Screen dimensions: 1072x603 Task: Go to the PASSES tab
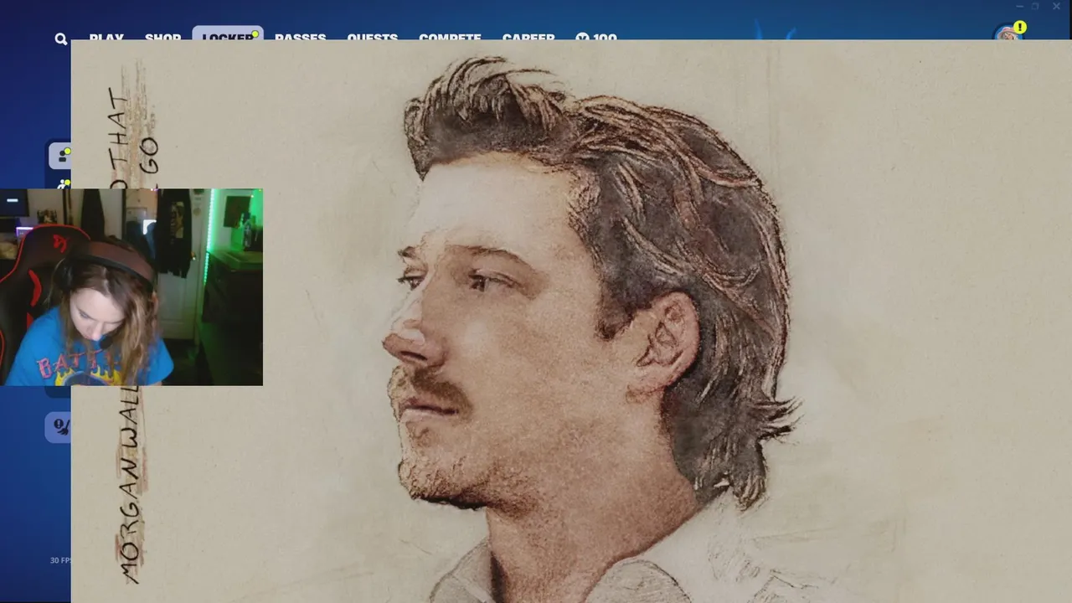click(x=300, y=37)
